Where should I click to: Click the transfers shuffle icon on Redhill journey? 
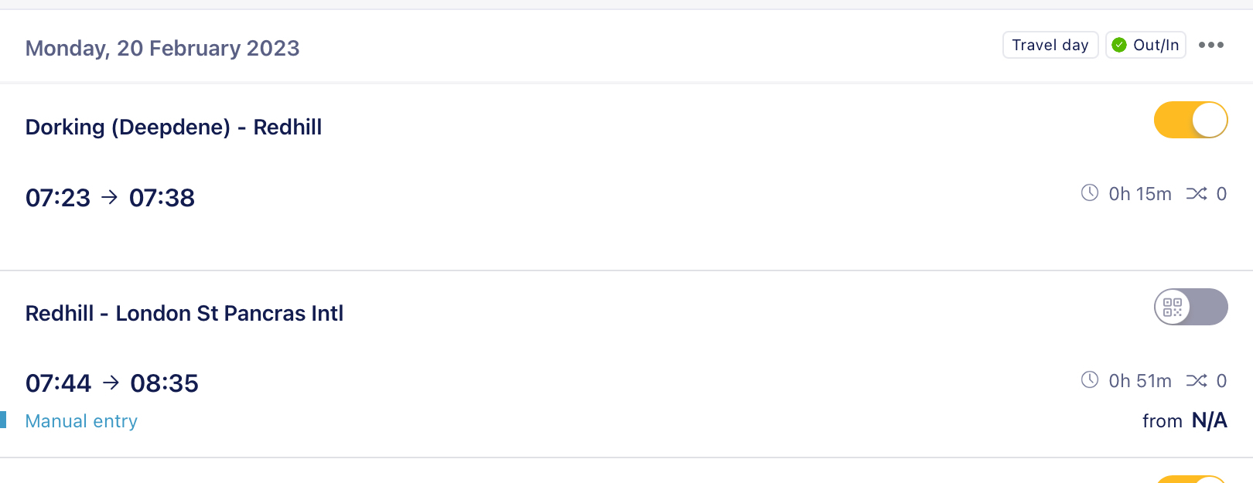1197,380
